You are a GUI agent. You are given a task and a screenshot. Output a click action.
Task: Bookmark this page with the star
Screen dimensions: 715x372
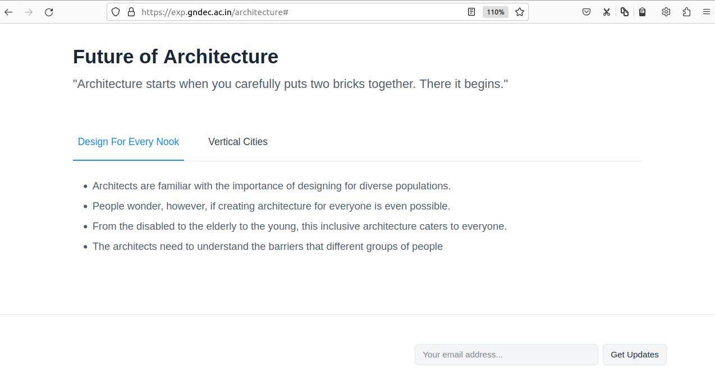[520, 12]
